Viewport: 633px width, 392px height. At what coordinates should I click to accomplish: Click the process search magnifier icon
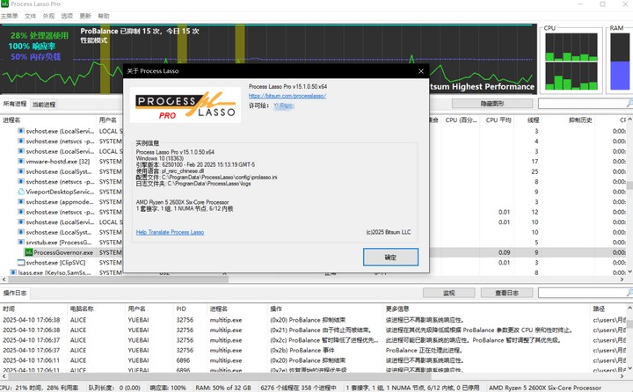tap(629, 104)
